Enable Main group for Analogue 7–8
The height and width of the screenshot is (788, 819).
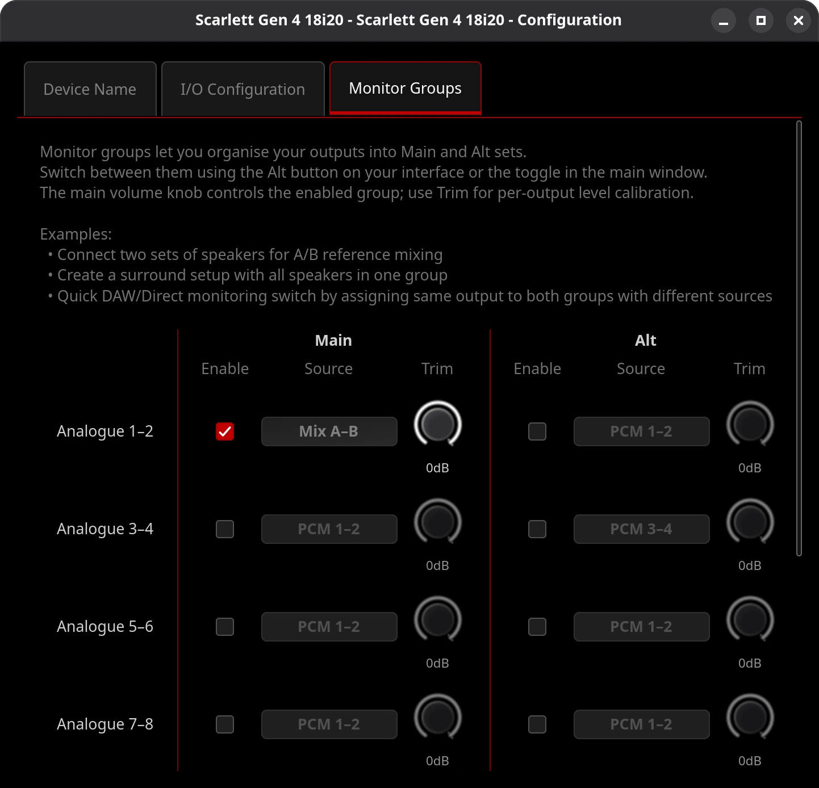click(225, 724)
